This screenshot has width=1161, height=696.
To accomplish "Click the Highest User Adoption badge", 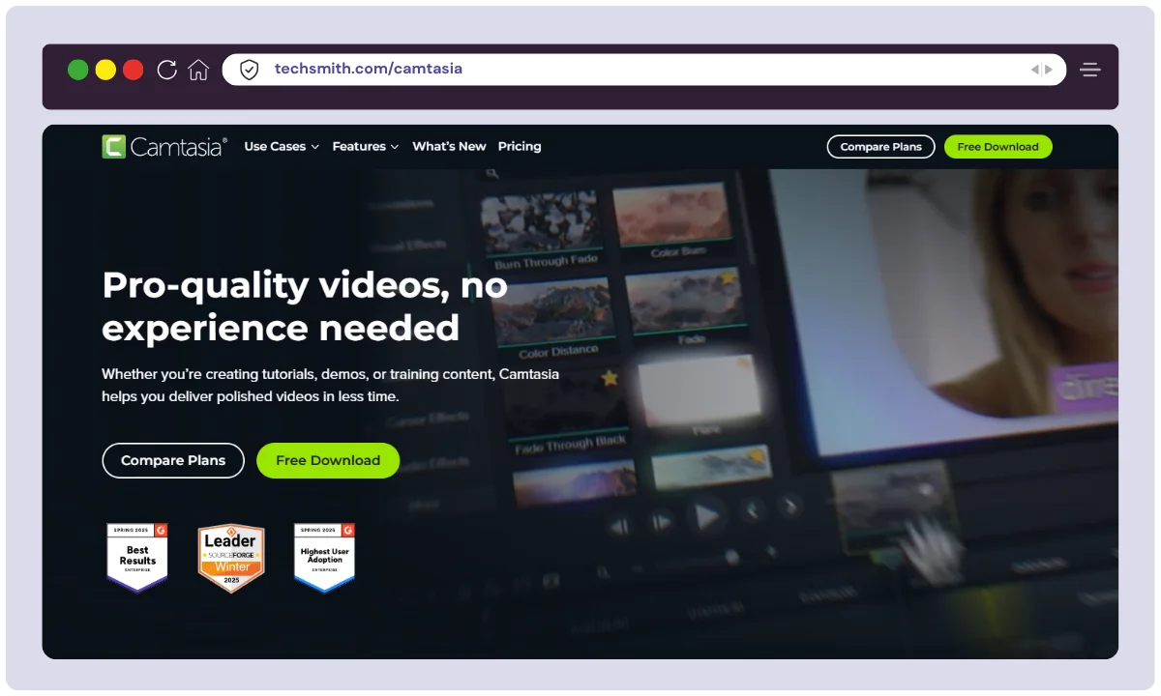I will pos(324,557).
